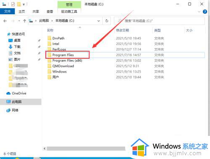This screenshot has height=159, width=210.
Task: Select the QMDownload folder
Action: point(60,66)
